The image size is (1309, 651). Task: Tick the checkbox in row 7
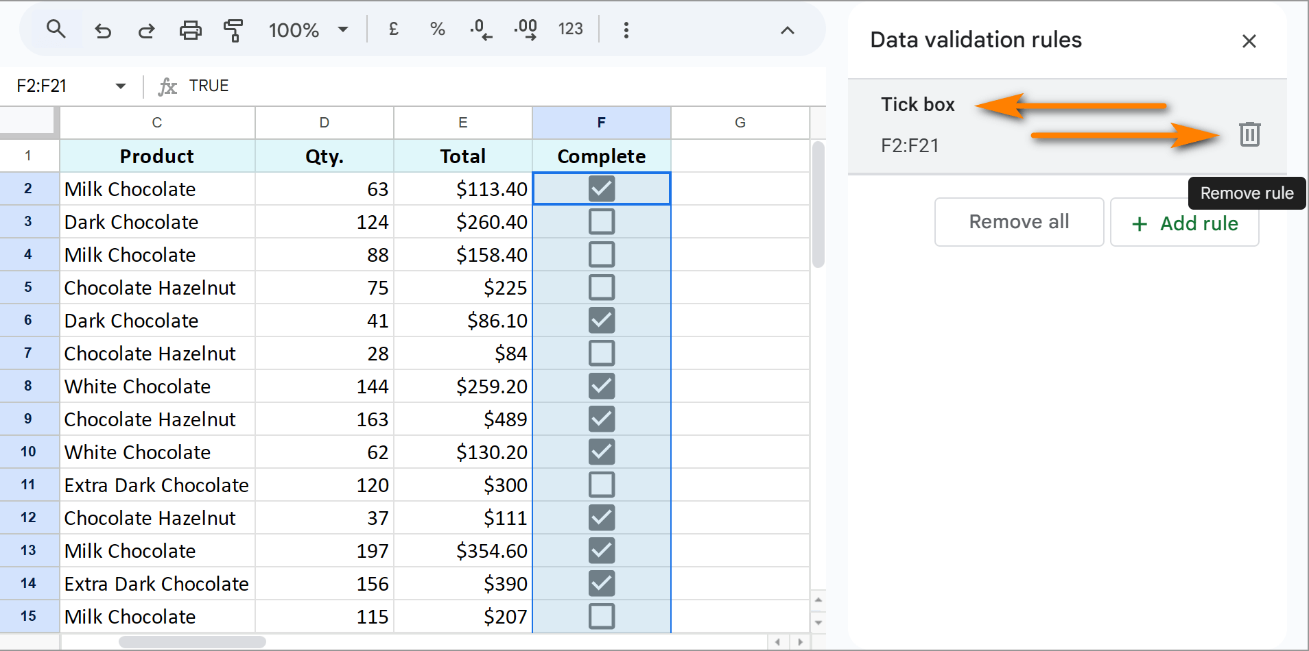(x=602, y=353)
